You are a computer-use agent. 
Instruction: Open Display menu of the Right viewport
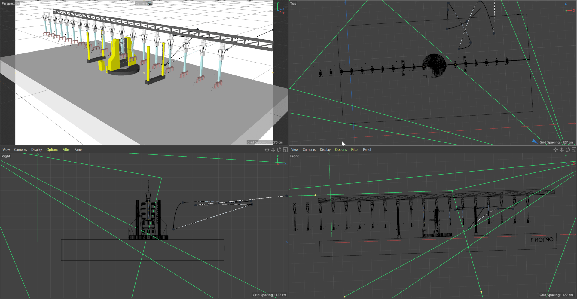coord(37,150)
